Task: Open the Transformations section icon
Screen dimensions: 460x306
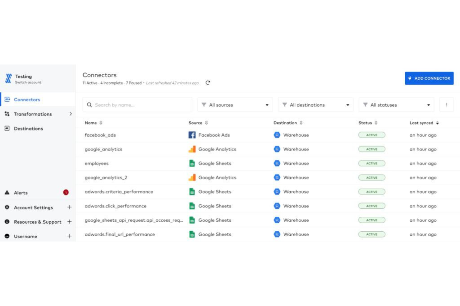Action: tap(7, 114)
